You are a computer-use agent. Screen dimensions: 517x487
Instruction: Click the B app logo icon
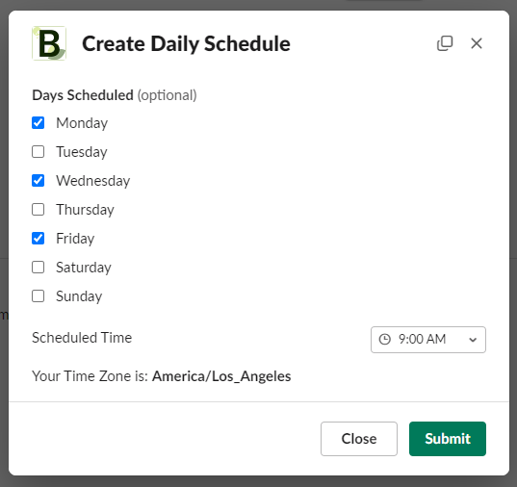pyautogui.click(x=49, y=43)
